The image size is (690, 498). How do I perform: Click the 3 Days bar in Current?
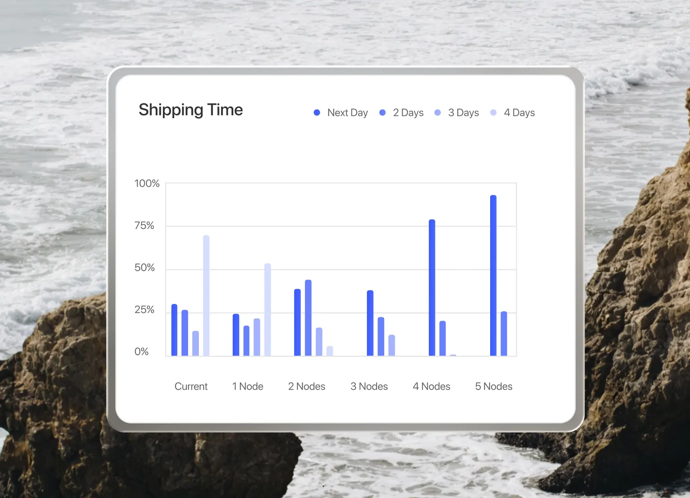pos(196,343)
